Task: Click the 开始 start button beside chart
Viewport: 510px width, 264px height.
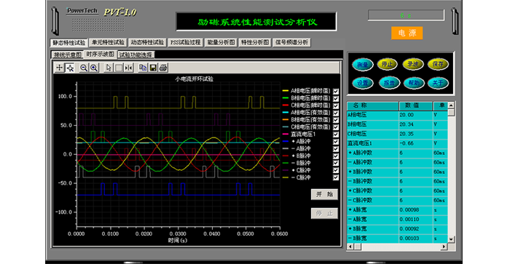Action: [x=324, y=194]
